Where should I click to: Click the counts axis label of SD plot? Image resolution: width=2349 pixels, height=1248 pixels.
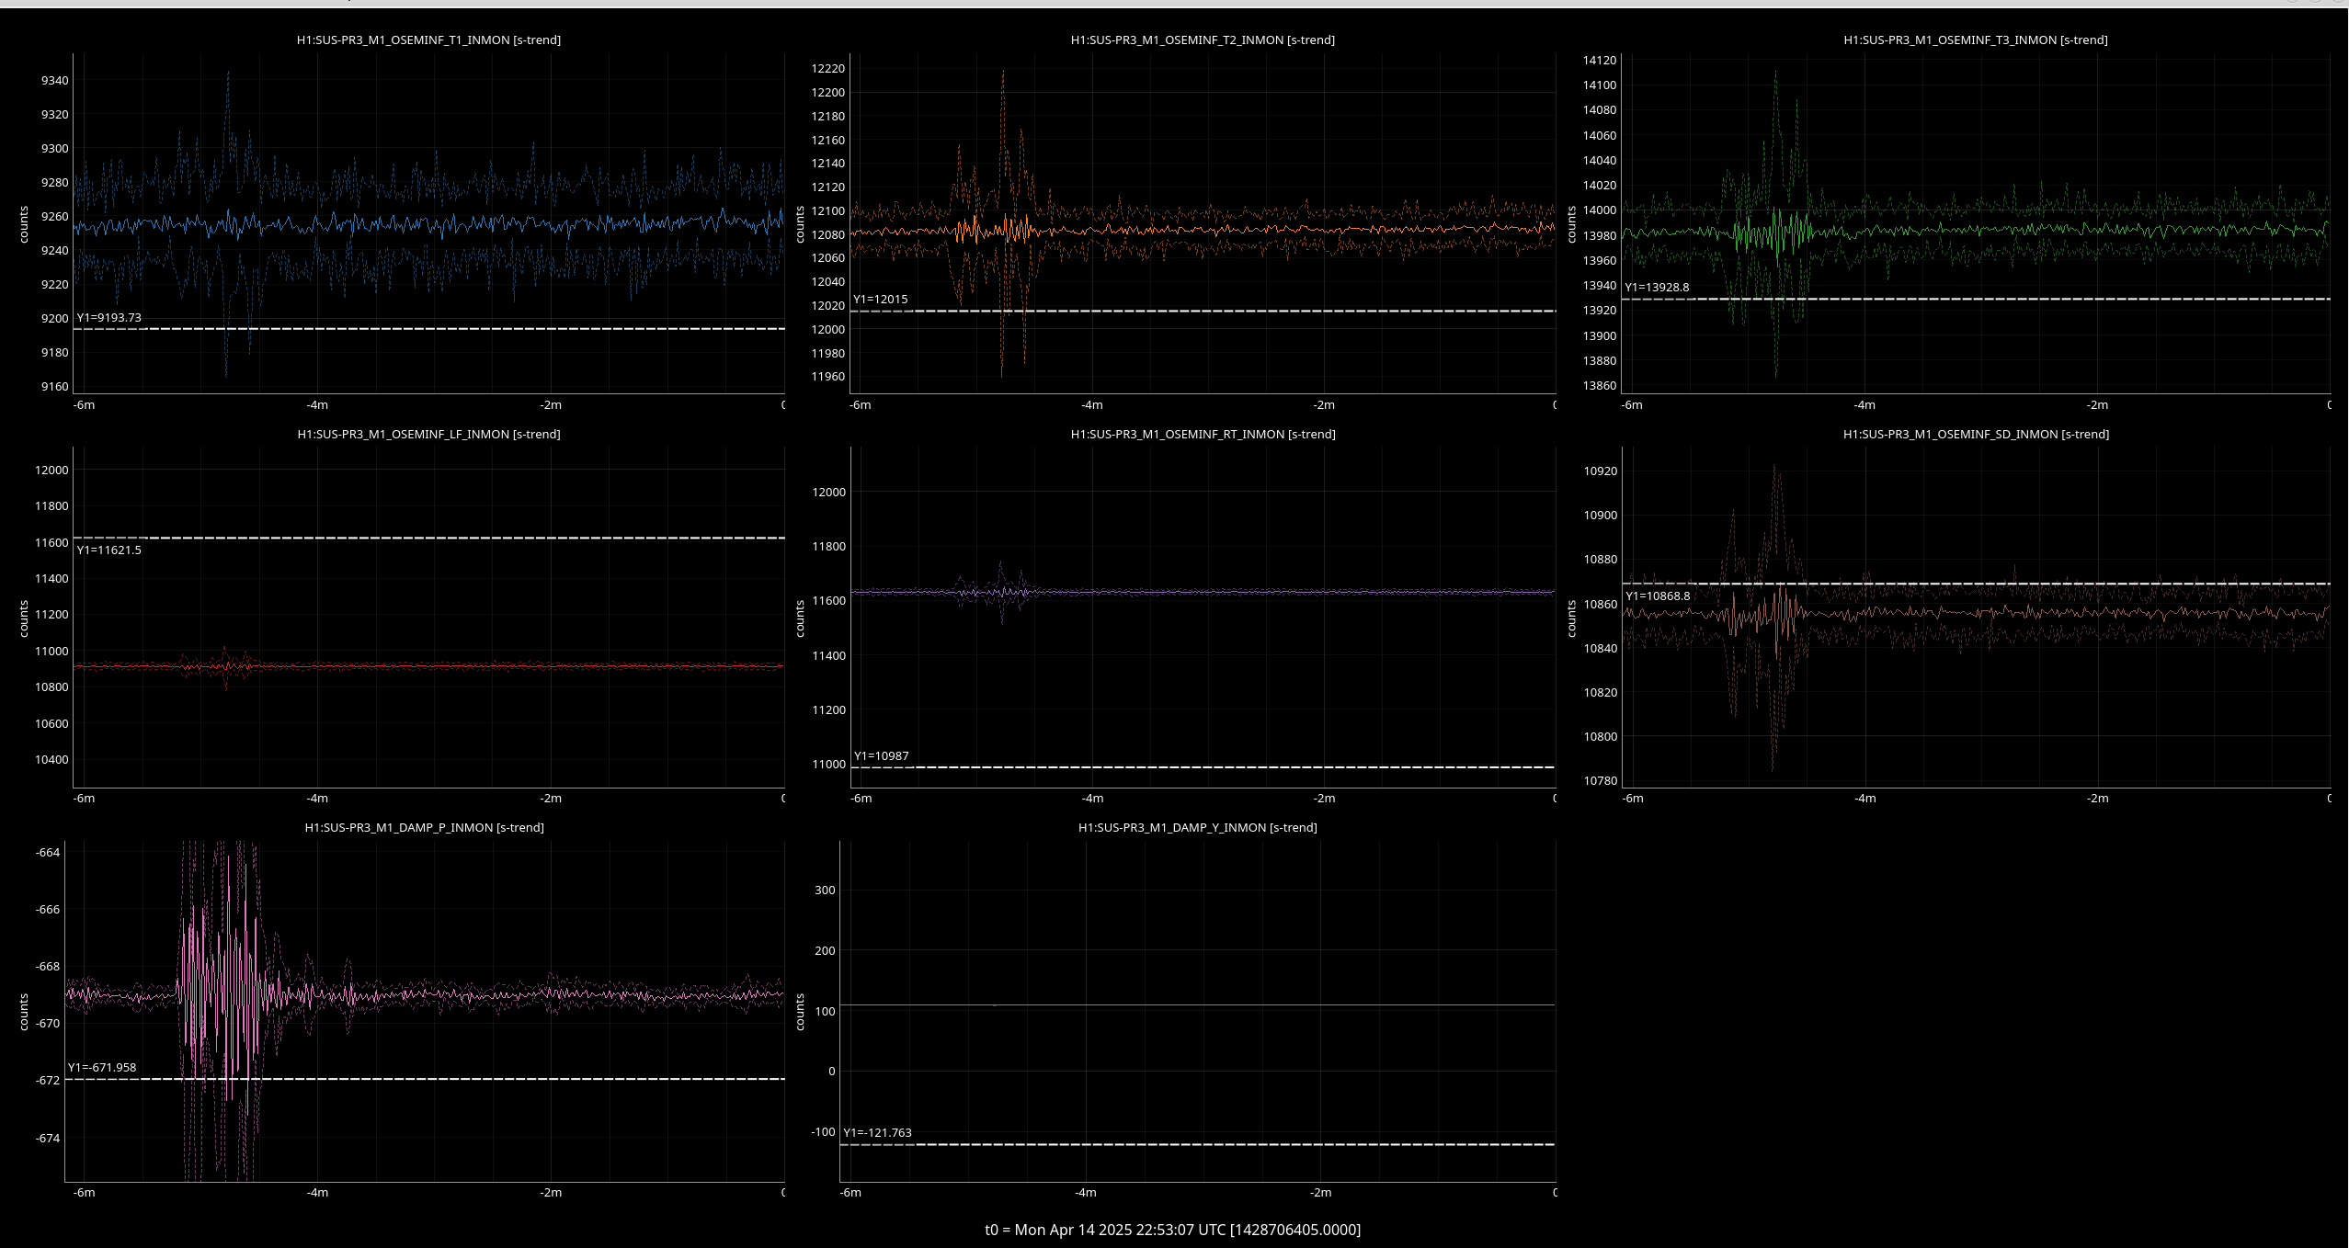[x=1571, y=618]
